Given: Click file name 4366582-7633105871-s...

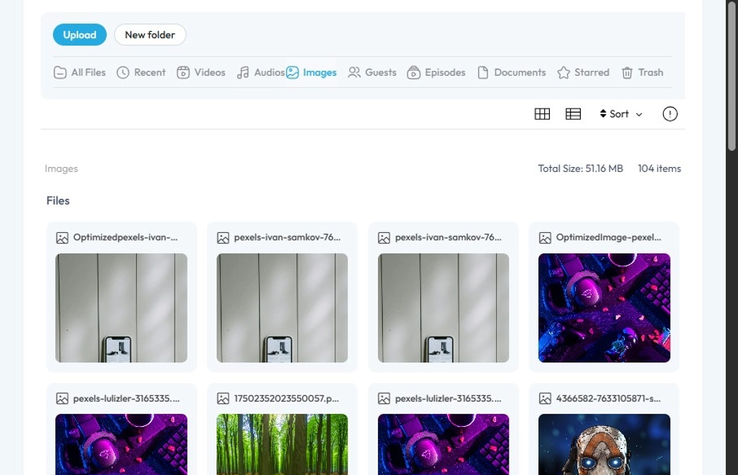Looking at the screenshot, I should click(608, 399).
